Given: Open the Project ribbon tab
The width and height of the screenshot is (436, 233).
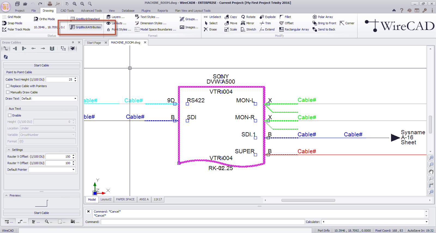Looking at the screenshot, I should (x=20, y=11).
